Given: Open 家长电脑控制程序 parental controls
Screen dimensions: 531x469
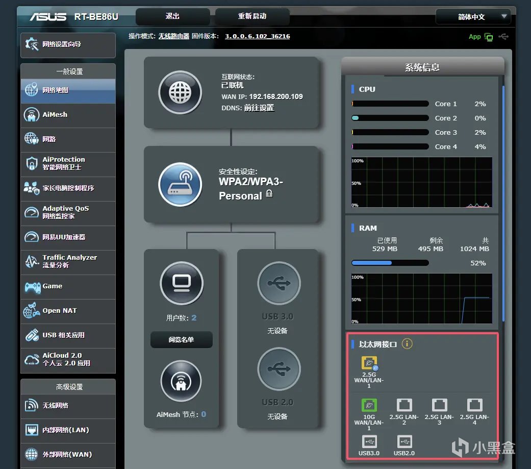Looking at the screenshot, I should click(x=68, y=188).
